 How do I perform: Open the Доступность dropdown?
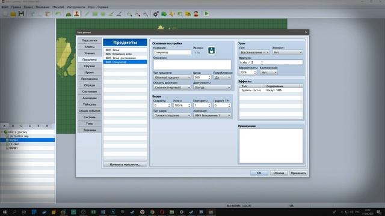click(x=212, y=88)
